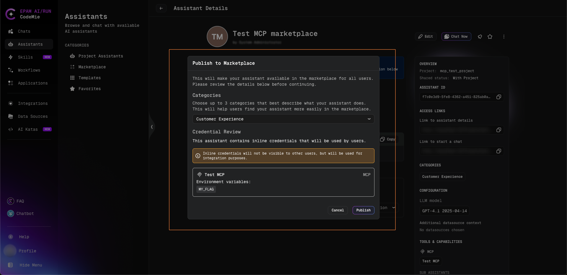Copy the link to start a chat

pyautogui.click(x=499, y=151)
